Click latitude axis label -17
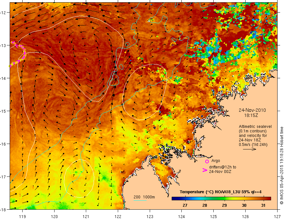The width and height of the screenshot is (284, 219). pos(4,177)
